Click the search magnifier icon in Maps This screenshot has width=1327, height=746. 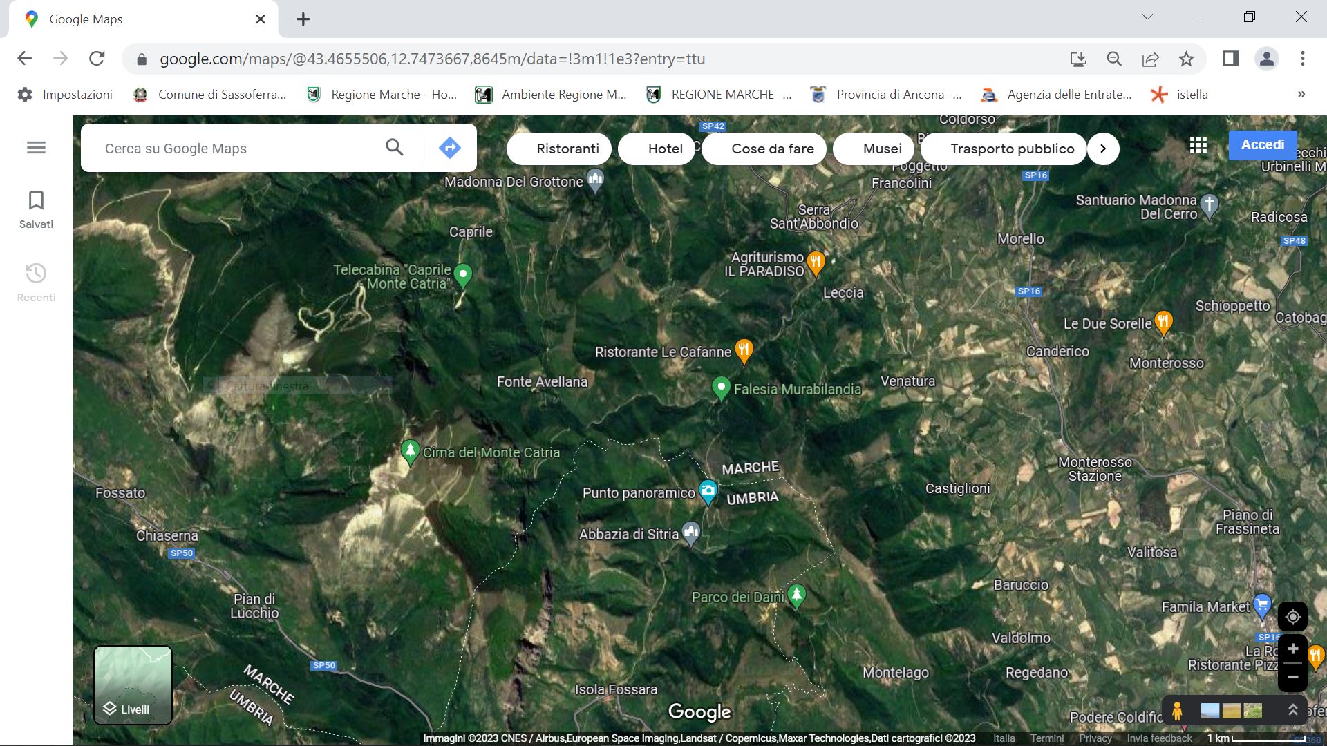click(394, 147)
